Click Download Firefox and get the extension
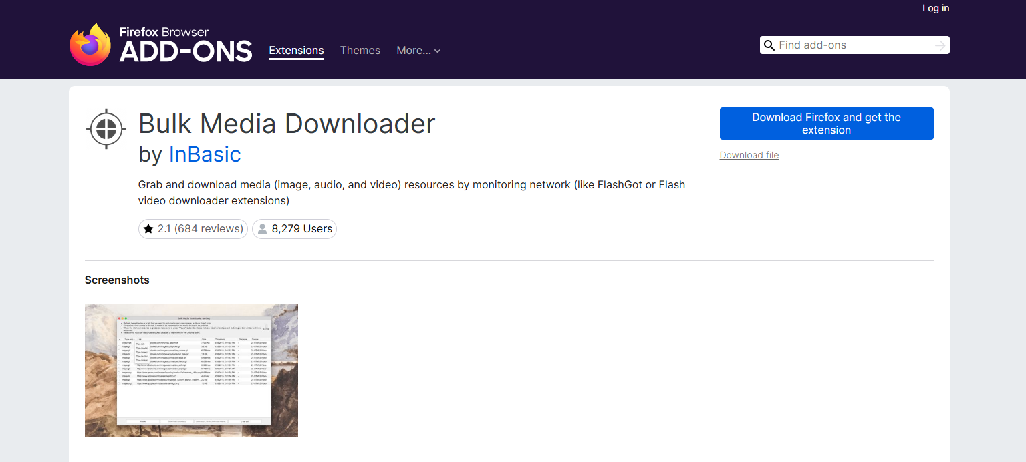 click(x=826, y=124)
